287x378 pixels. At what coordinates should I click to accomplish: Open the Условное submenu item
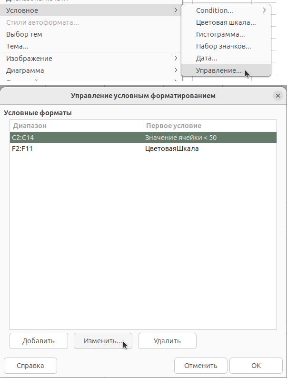[91, 10]
